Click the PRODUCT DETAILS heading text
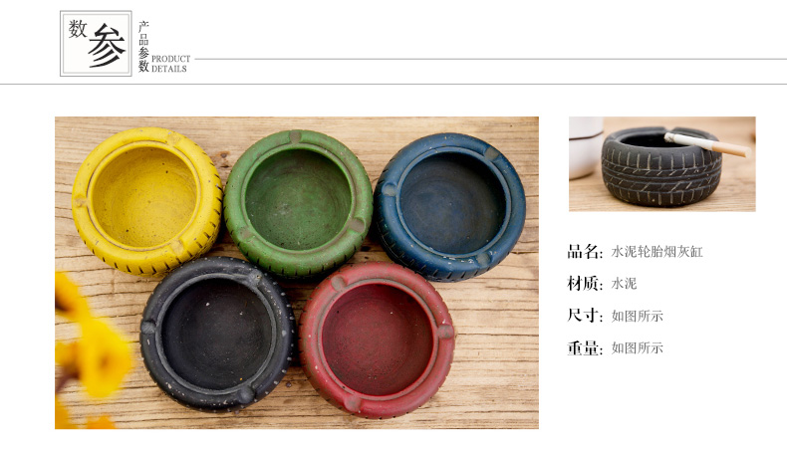 pyautogui.click(x=170, y=64)
